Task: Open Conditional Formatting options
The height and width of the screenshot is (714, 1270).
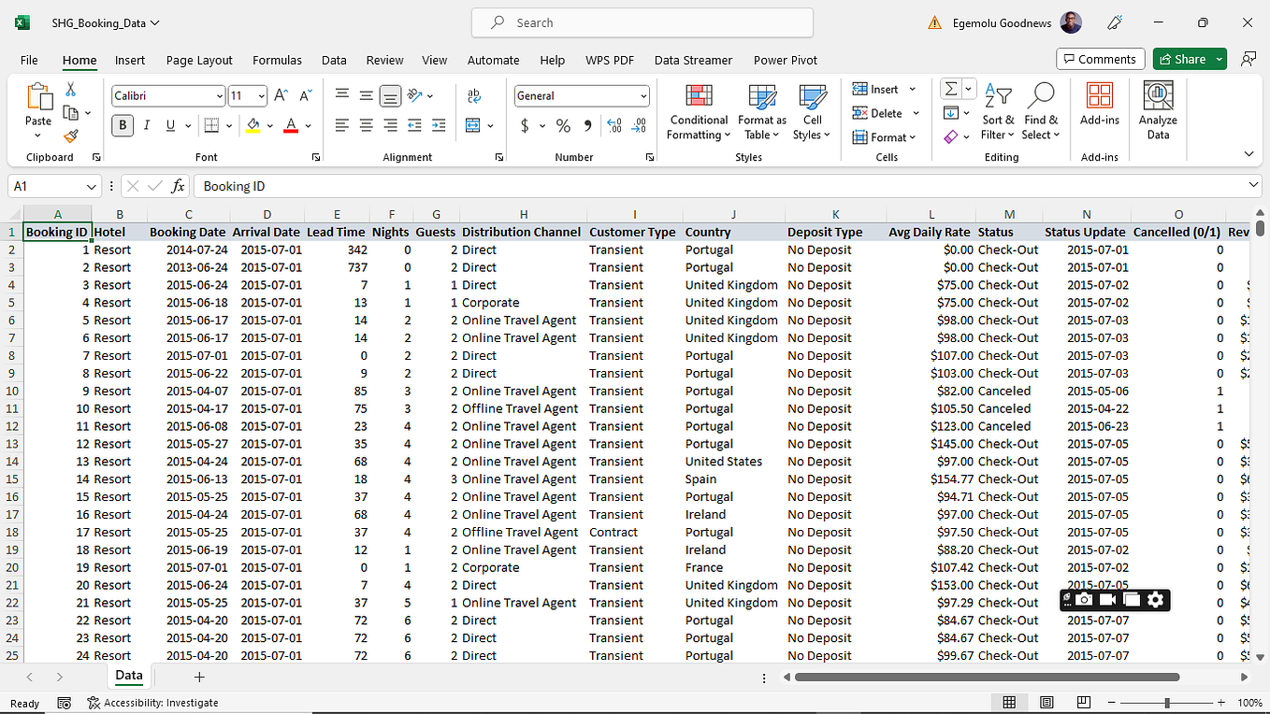Action: (x=698, y=112)
